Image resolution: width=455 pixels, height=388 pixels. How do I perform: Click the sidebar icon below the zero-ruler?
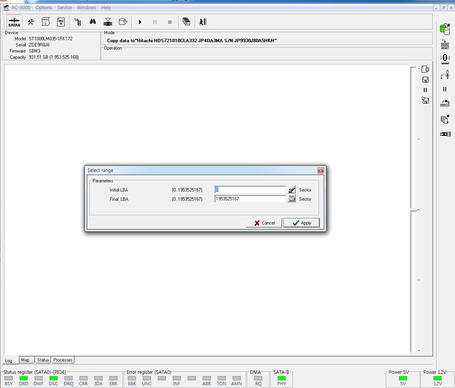[x=445, y=74]
